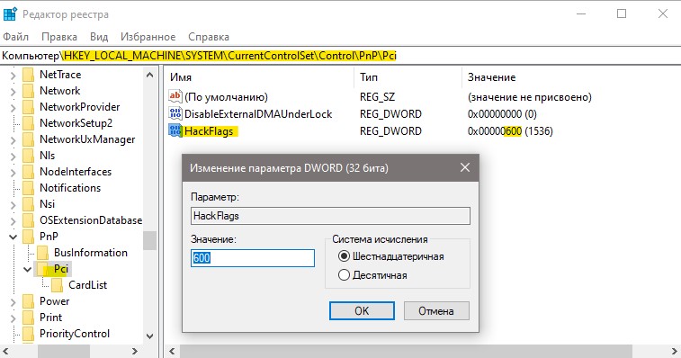Expand the Power tree node
The height and width of the screenshot is (358, 681).
[x=13, y=302]
